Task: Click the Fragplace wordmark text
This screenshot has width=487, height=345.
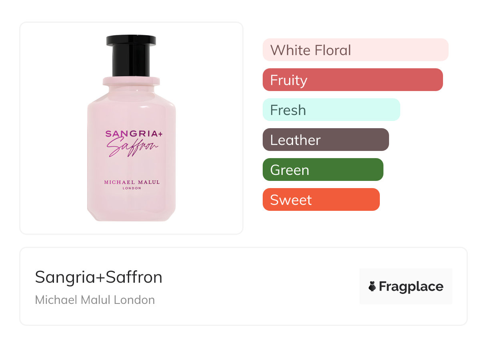Action: (x=411, y=286)
